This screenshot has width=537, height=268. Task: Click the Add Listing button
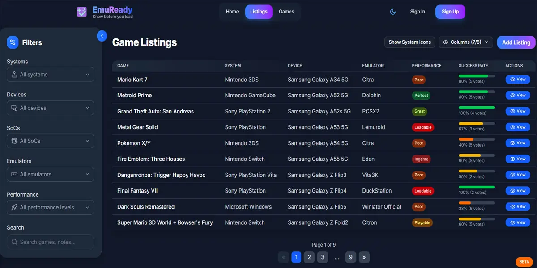coord(516,42)
